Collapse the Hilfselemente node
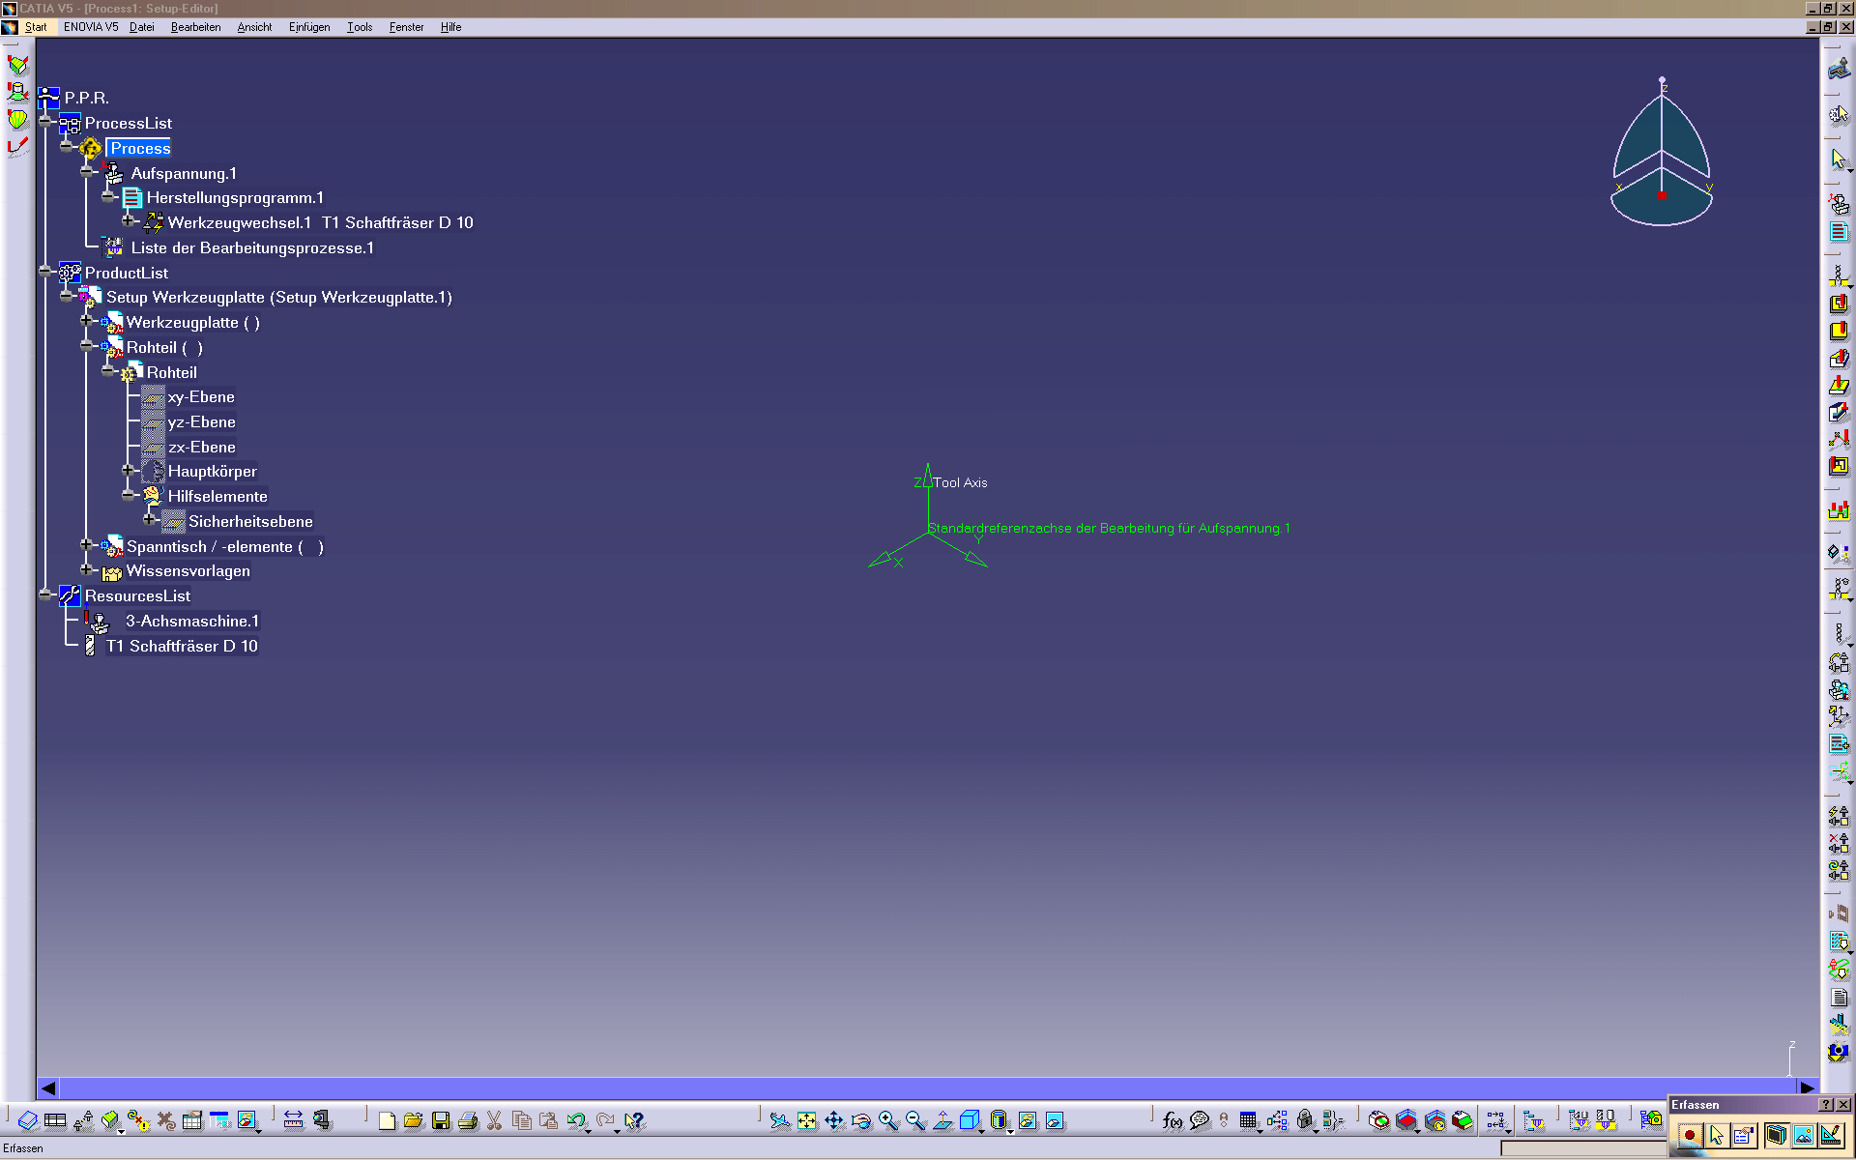Viewport: 1856px width, 1160px height. pyautogui.click(x=129, y=494)
